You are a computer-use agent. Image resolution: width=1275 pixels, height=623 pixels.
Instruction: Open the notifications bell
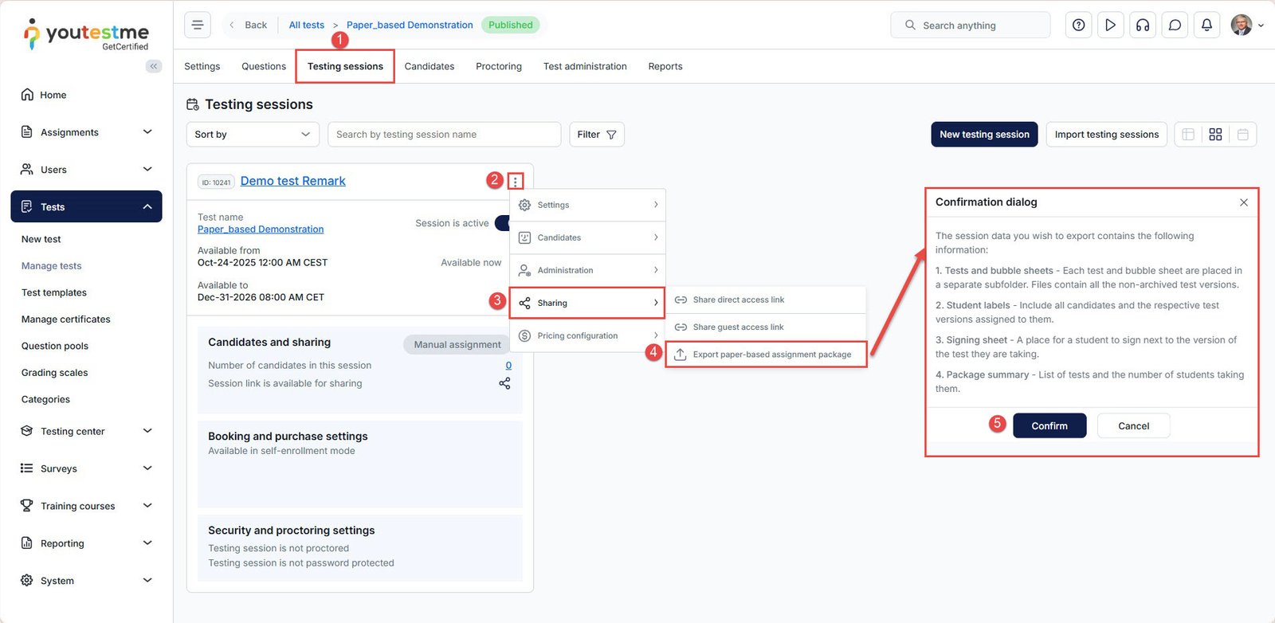click(x=1206, y=25)
